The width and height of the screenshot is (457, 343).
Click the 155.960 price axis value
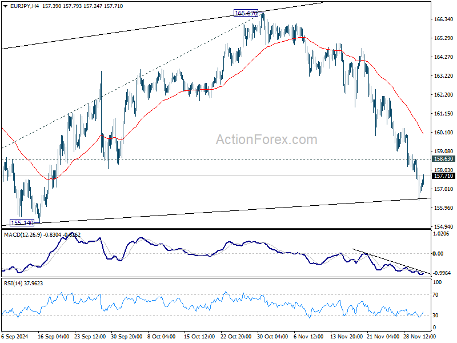pyautogui.click(x=443, y=208)
